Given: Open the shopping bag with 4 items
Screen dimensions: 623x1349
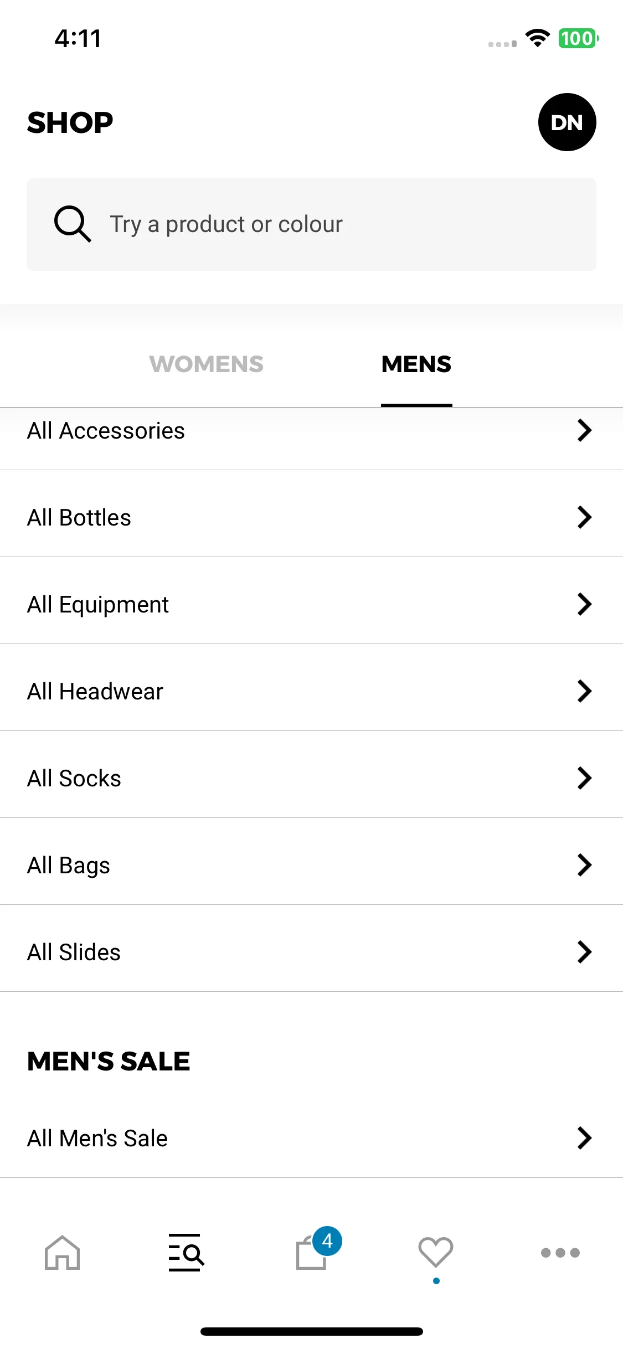Looking at the screenshot, I should (317, 1249).
